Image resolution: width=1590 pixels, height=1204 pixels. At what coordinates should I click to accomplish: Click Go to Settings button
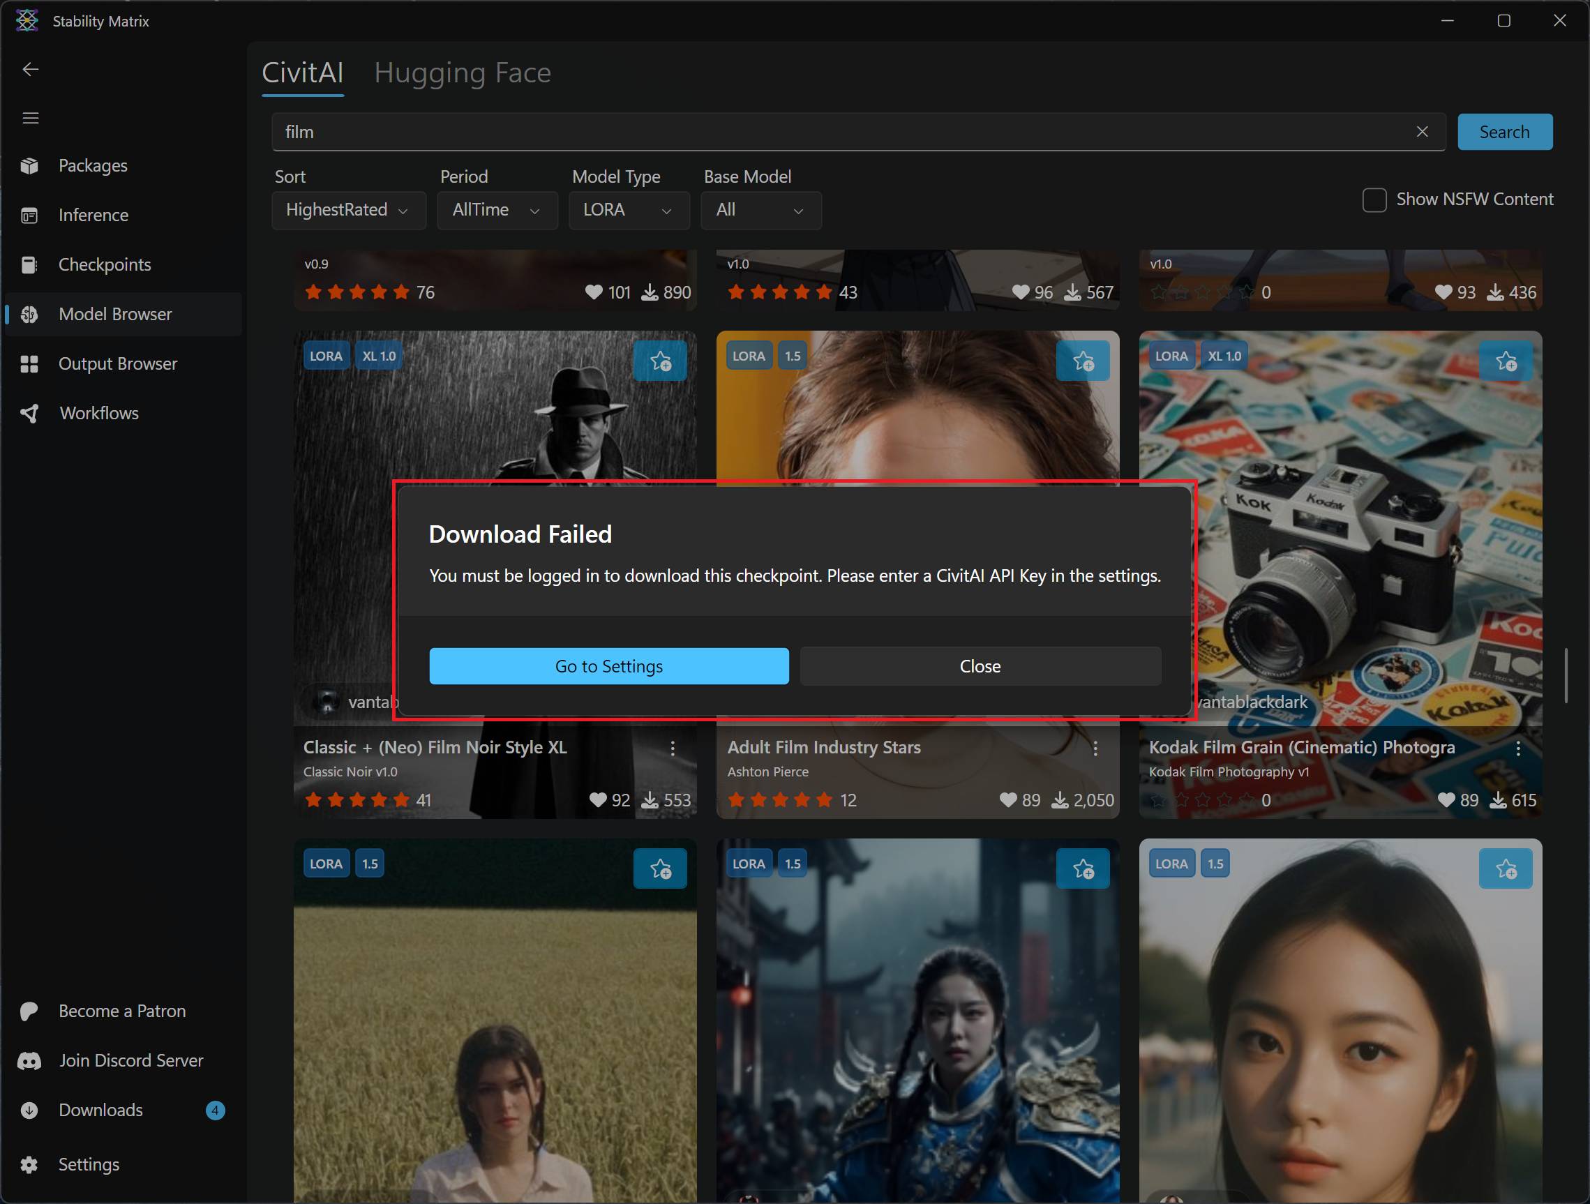[609, 666]
